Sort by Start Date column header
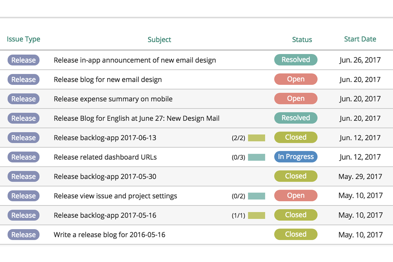The width and height of the screenshot is (393, 262). coord(360,39)
